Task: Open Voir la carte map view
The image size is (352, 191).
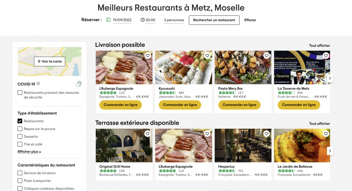Action: (x=50, y=61)
